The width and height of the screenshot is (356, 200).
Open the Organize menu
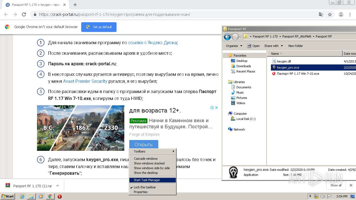point(234,46)
